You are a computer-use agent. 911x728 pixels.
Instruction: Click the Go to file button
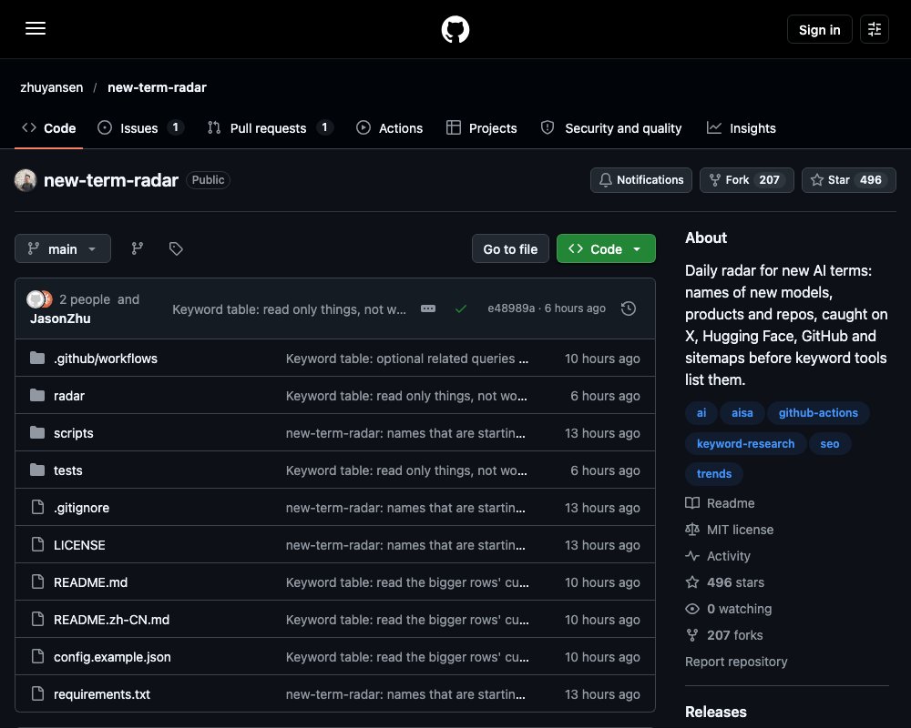click(510, 248)
